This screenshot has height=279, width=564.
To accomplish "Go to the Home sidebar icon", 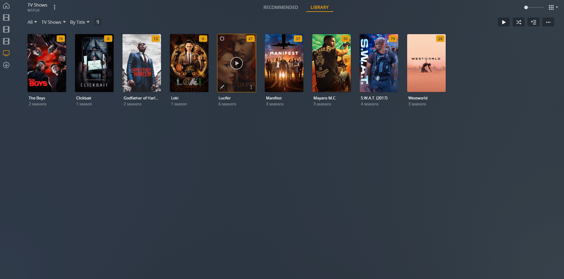I will click(x=6, y=6).
